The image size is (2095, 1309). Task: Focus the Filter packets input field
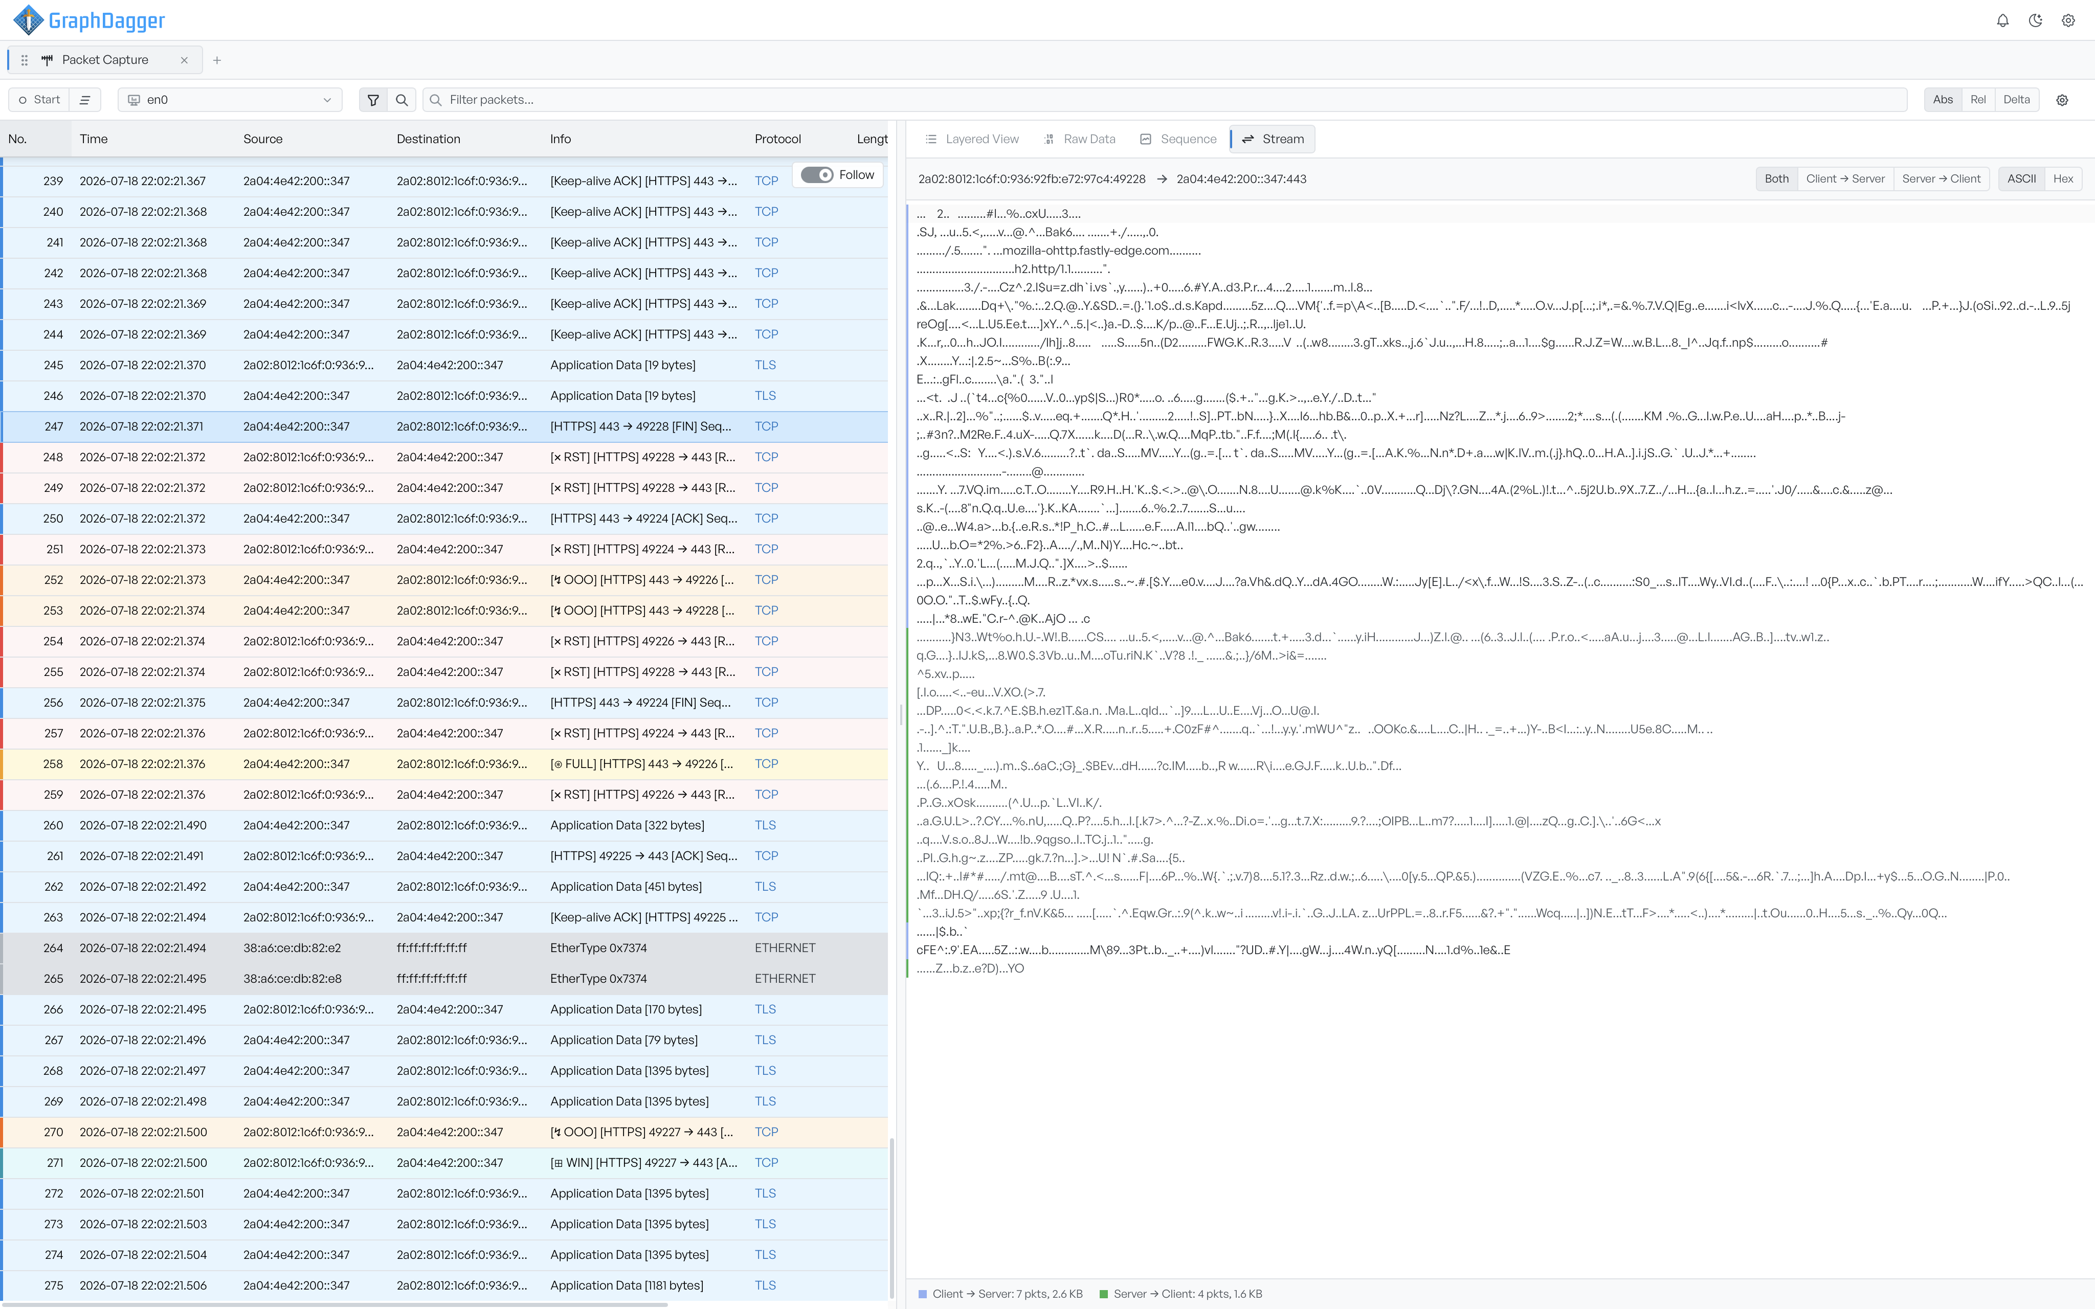tap(1164, 100)
